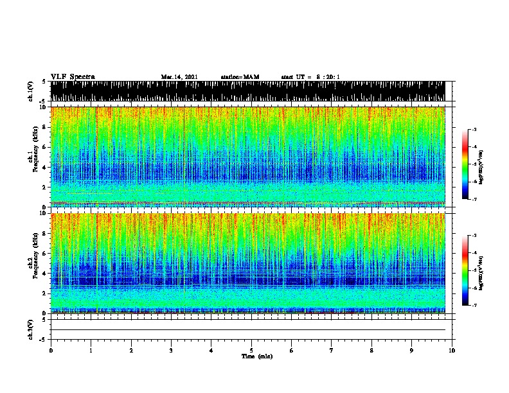Click the "-7" tick on ch.1 colorbar
This screenshot has width=509, height=393.
pos(474,199)
